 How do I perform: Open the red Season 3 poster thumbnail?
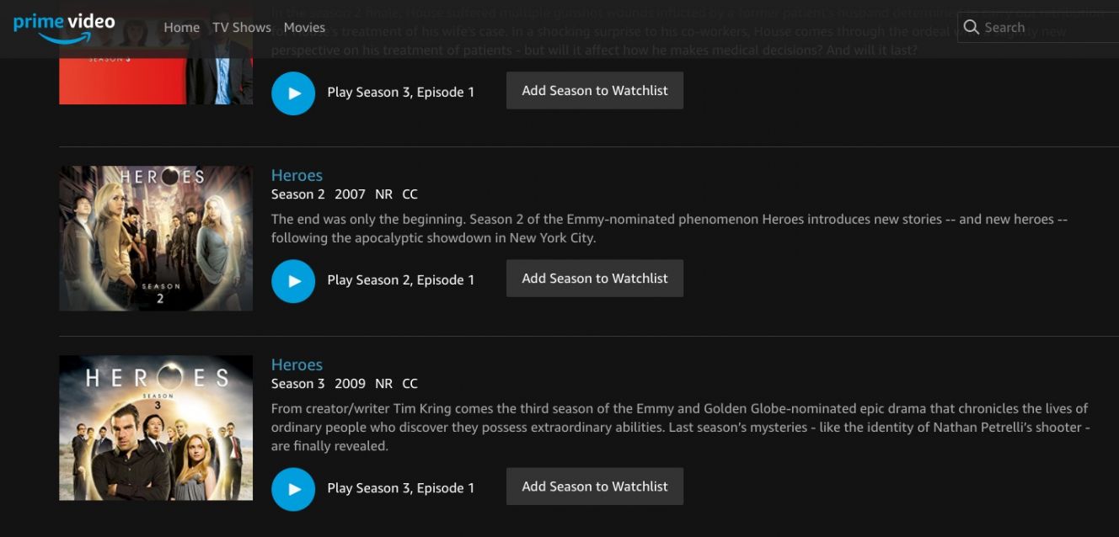(156, 81)
